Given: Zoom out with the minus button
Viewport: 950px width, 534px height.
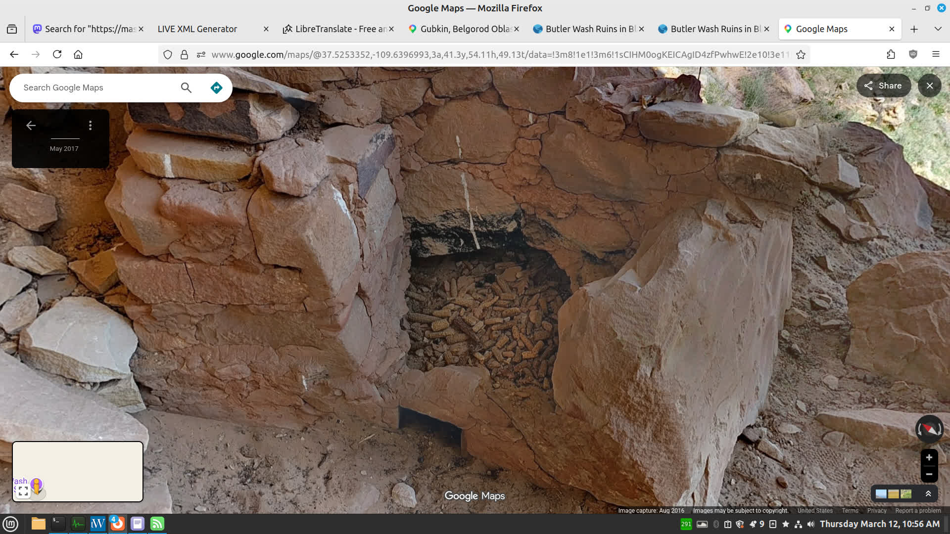Looking at the screenshot, I should 929,474.
